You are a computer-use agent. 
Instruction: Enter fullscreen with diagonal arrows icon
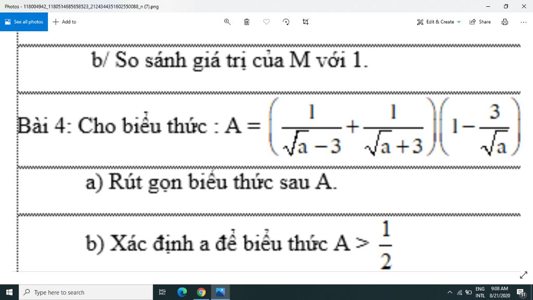click(x=524, y=275)
